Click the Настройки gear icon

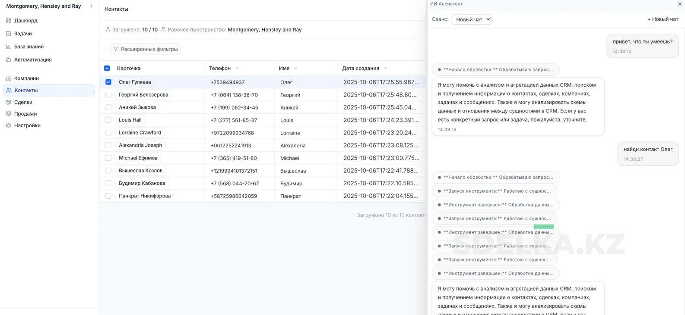tap(9, 125)
